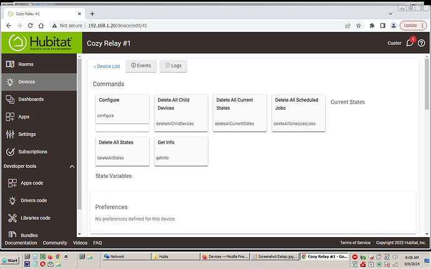Click taskbar clock showing 8:08 AM
This screenshot has width=431, height=269.
[412, 258]
